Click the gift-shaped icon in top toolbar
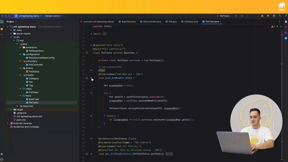This screenshot has width=288, height=162. coord(274,16)
